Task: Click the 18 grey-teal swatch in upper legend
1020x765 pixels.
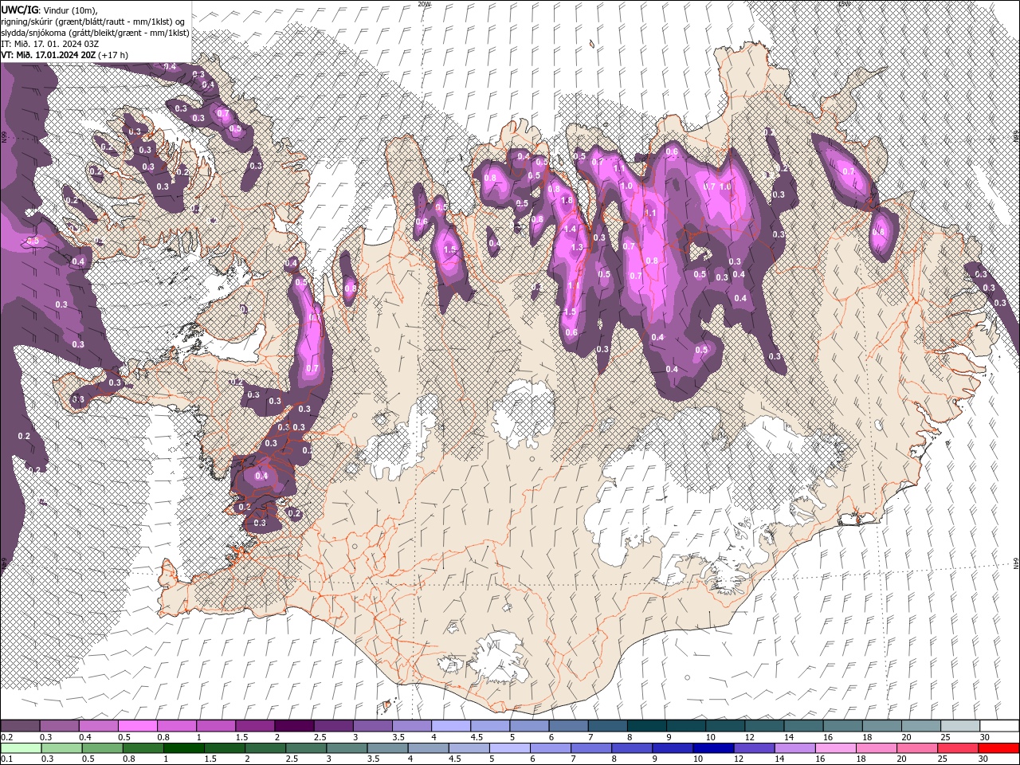Action: (881, 726)
